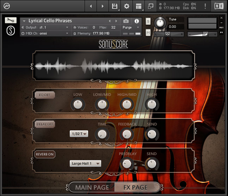The image size is (228, 196).
Task: Click the EQ LOW knob
Action: point(78,104)
